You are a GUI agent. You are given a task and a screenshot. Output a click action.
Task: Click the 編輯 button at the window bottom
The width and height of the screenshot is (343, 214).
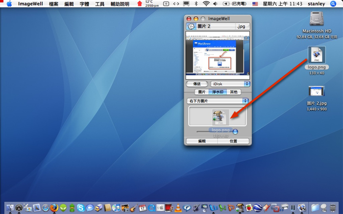[x=202, y=141]
